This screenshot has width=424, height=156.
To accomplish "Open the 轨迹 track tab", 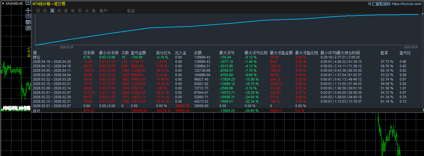I will tap(131, 11).
